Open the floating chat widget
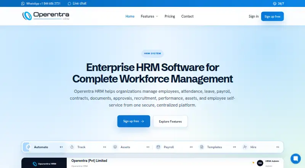This screenshot has width=305, height=168. click(296, 158)
